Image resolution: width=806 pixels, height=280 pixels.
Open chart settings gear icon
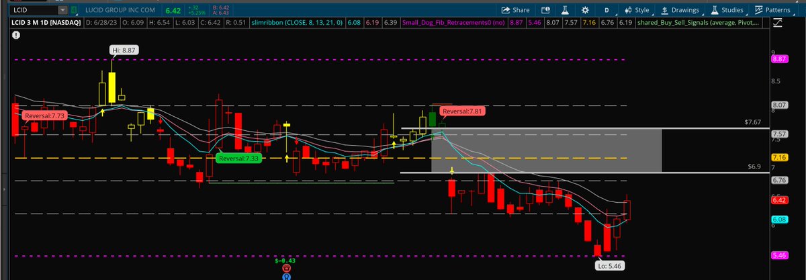coord(586,10)
